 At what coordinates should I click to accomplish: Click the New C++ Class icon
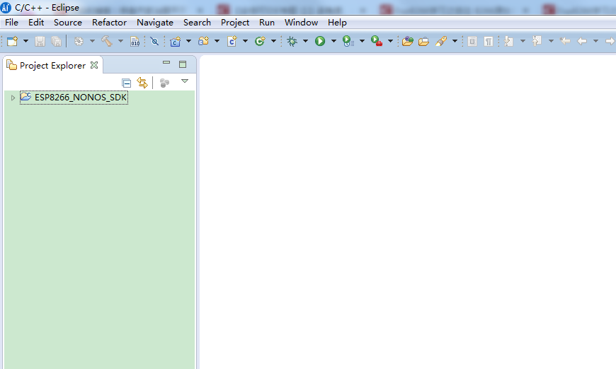point(260,41)
